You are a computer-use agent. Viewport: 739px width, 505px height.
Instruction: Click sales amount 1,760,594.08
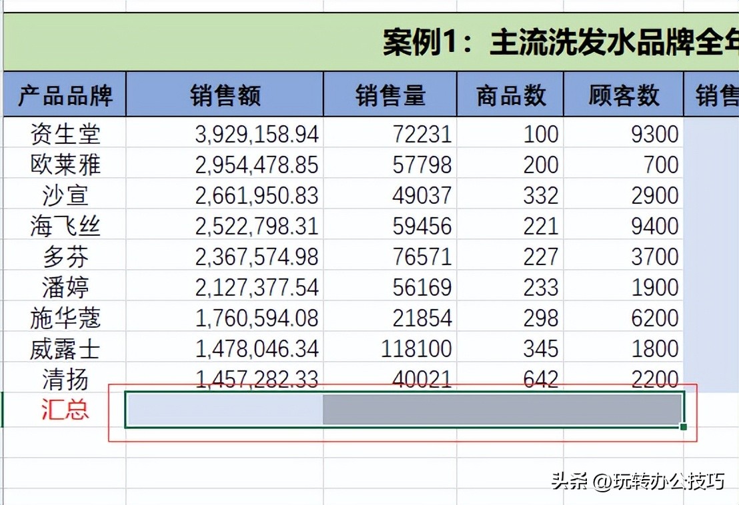[225, 316]
